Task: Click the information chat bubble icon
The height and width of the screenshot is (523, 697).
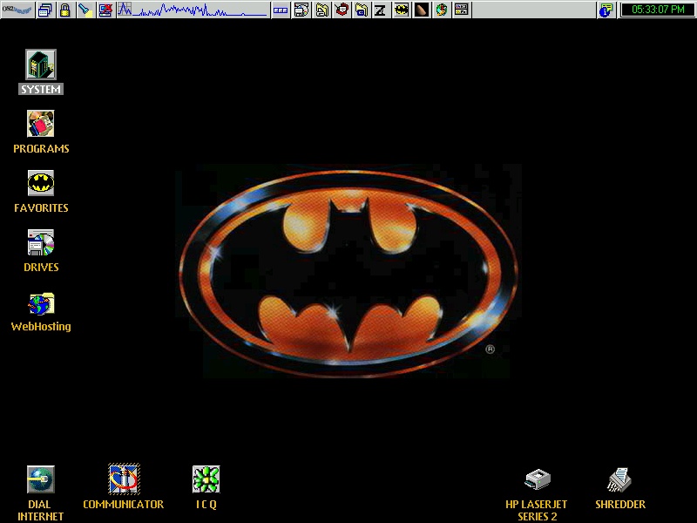Action: tap(606, 10)
